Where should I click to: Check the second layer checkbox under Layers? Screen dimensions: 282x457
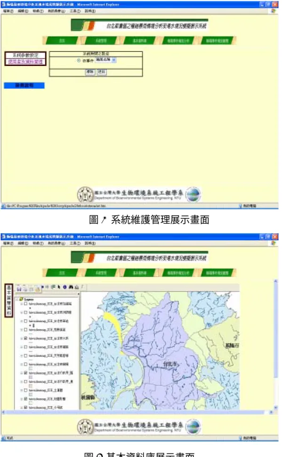(x=25, y=312)
